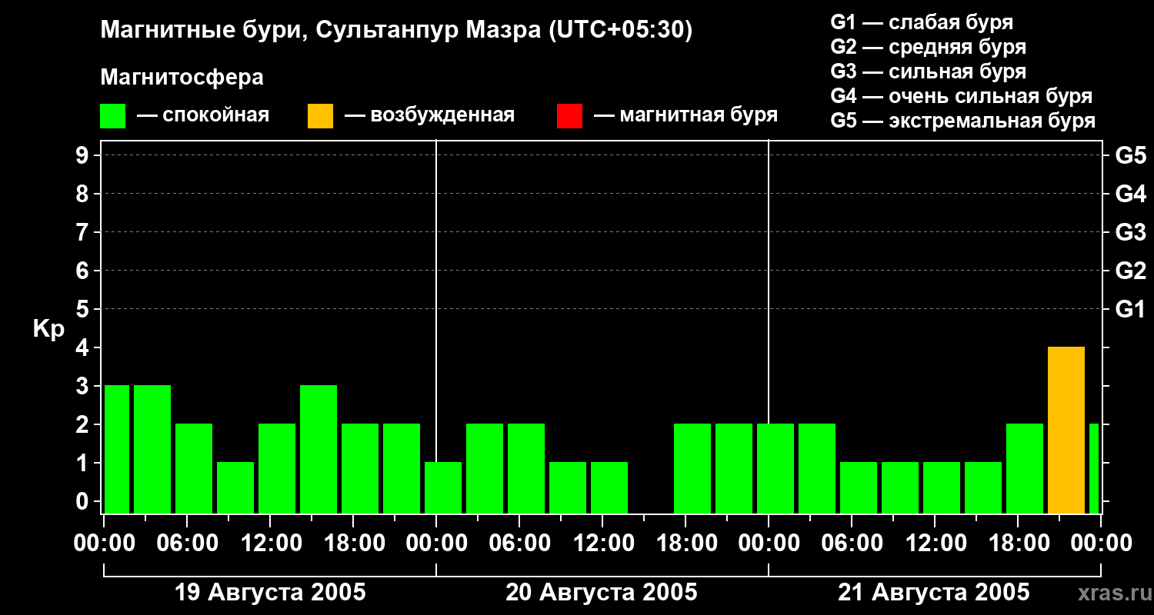Click the '00:00' label at start of 20 August
Viewport: 1154px width, 615px height.
point(436,544)
